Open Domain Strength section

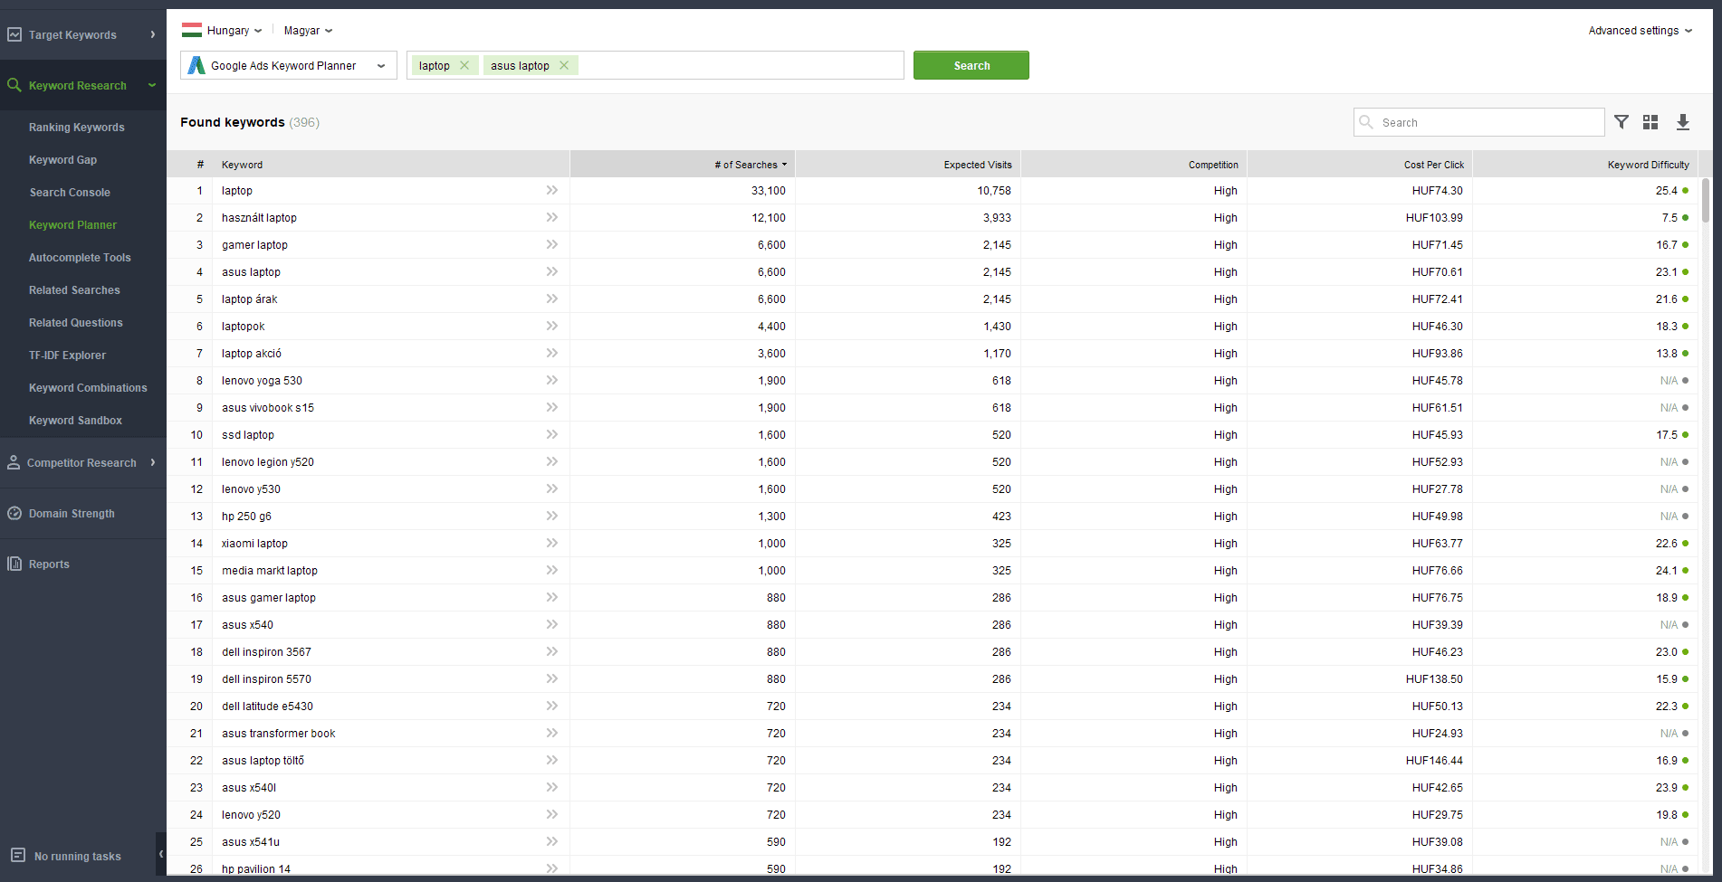72,513
